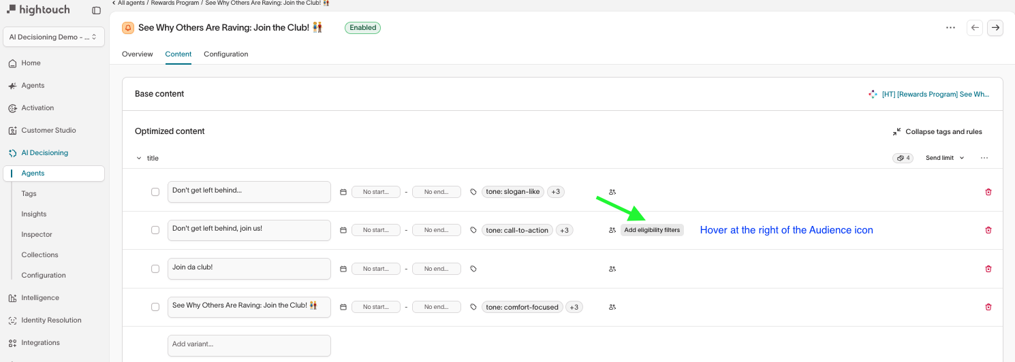Screen dimensions: 1015x362
Task: Open the AI Decisioning section
Action: click(44, 152)
